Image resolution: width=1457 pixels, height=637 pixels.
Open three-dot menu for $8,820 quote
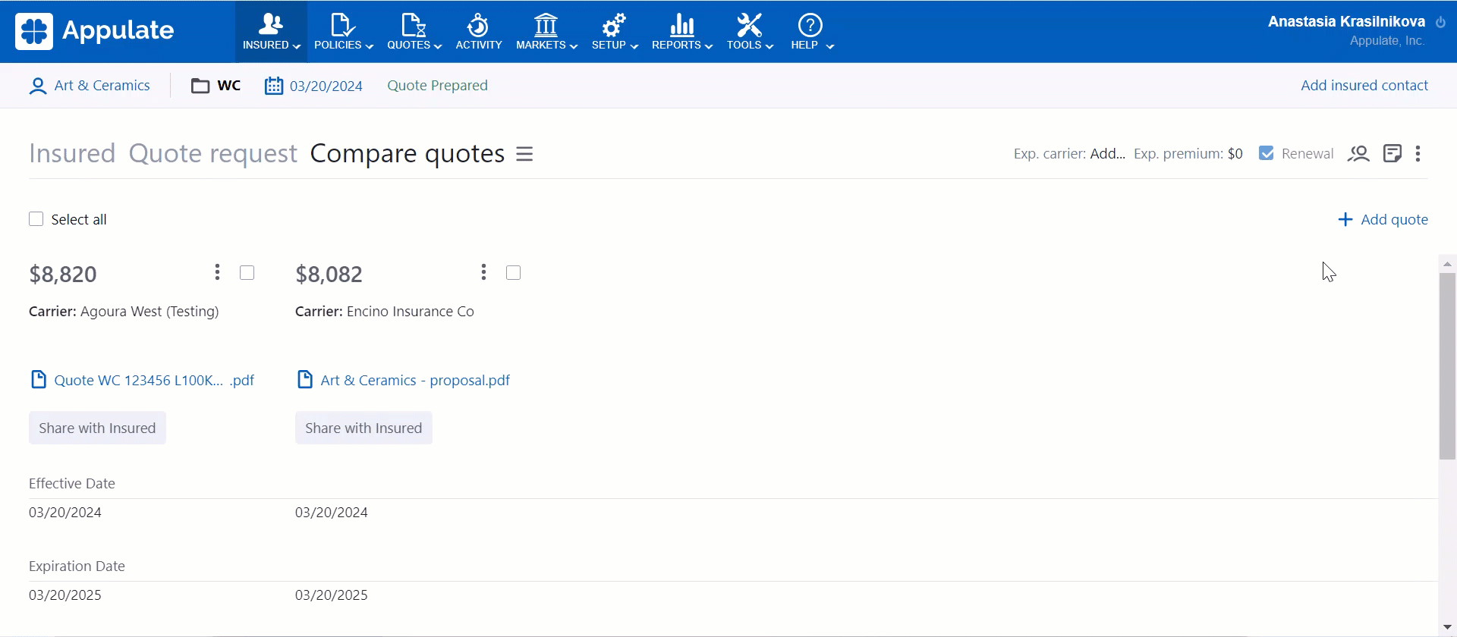(217, 272)
